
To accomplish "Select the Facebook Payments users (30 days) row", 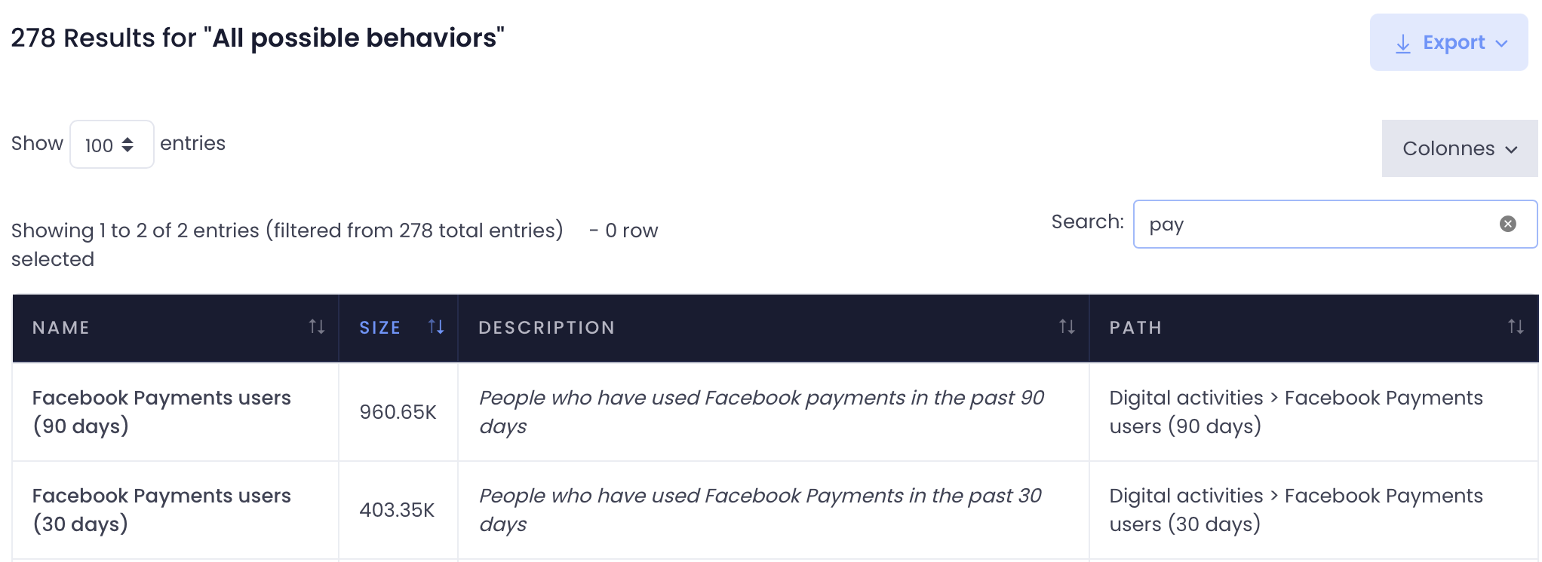I will point(161,510).
